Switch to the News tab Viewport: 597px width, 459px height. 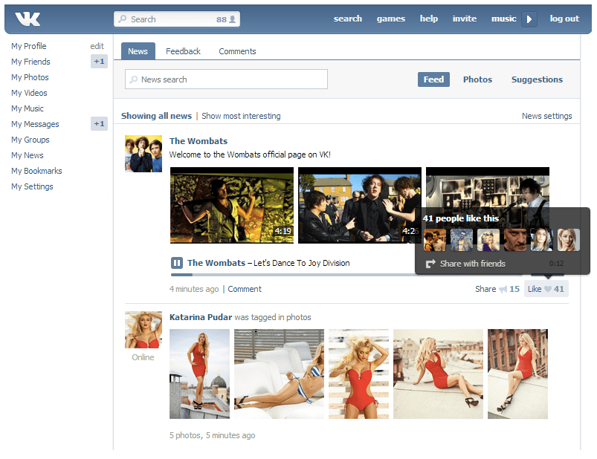click(138, 51)
